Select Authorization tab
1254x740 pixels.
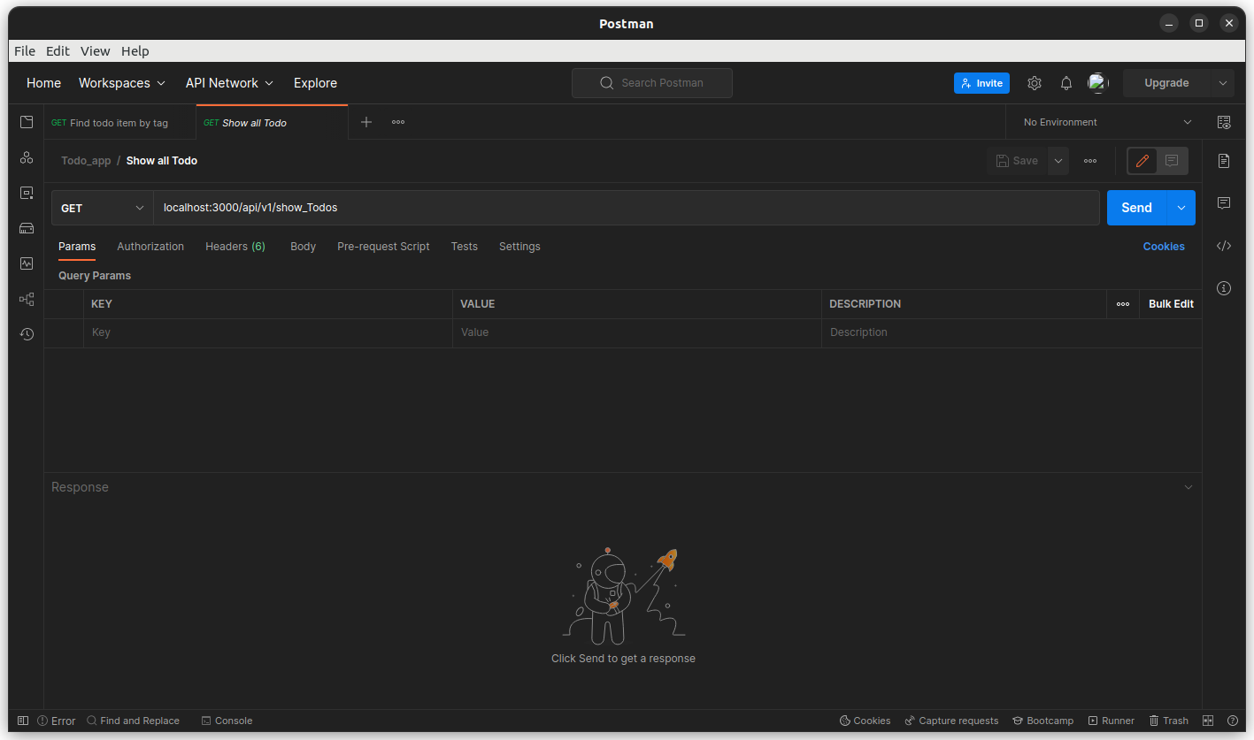pyautogui.click(x=150, y=247)
